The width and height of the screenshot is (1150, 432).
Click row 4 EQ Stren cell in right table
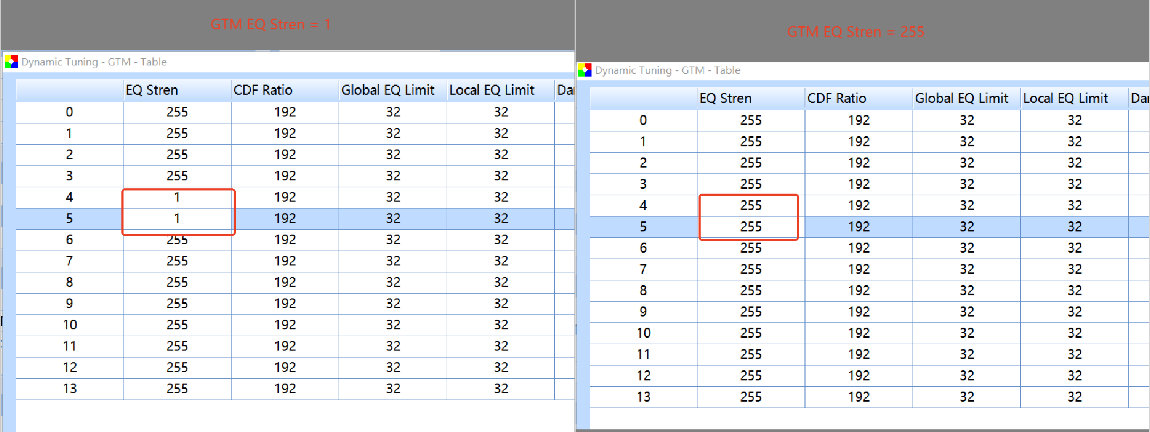click(x=751, y=205)
